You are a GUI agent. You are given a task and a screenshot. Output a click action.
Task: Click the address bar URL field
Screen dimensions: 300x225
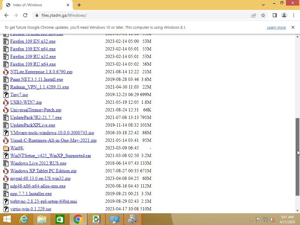142,15
